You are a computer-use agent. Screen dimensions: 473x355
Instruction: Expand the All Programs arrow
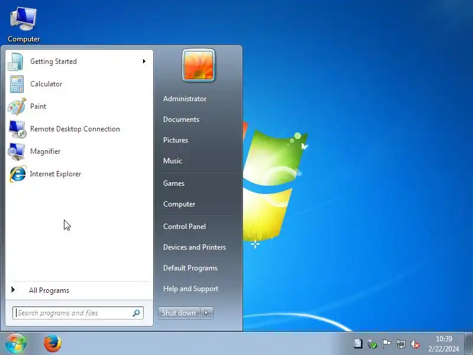(13, 290)
